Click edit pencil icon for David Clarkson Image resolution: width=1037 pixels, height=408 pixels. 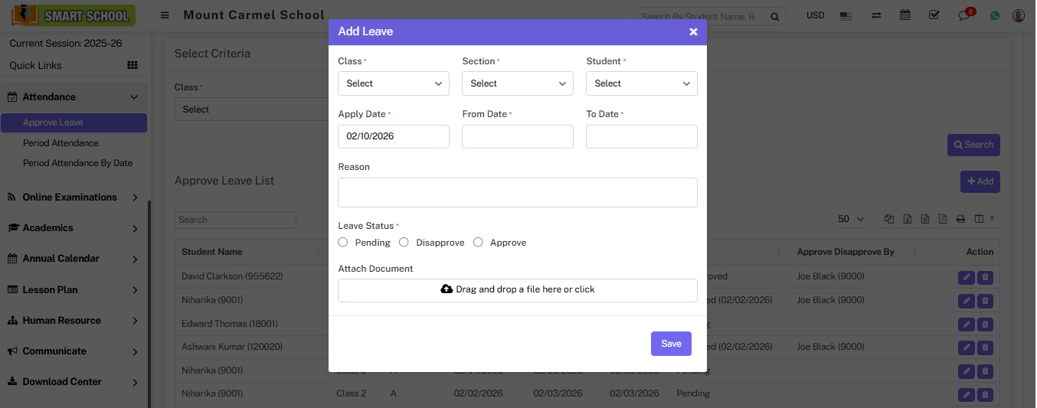[967, 276]
